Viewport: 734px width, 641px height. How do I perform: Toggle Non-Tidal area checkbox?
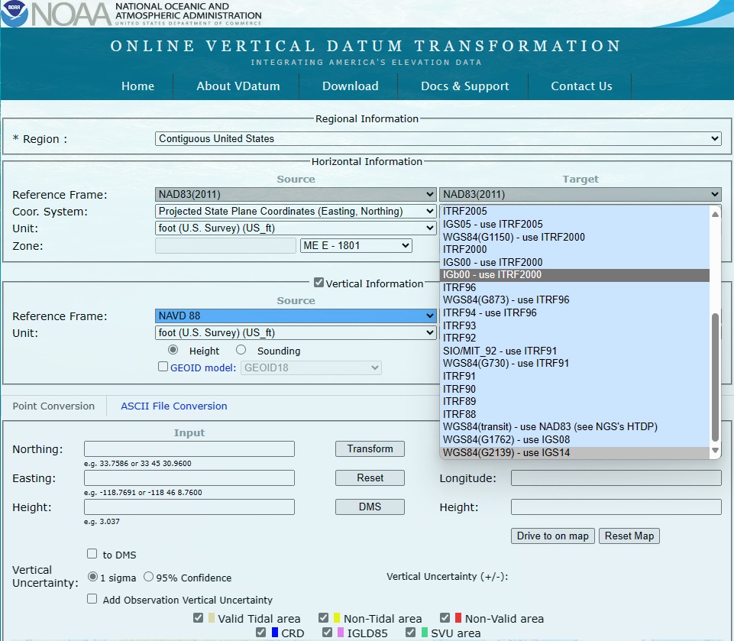[324, 617]
